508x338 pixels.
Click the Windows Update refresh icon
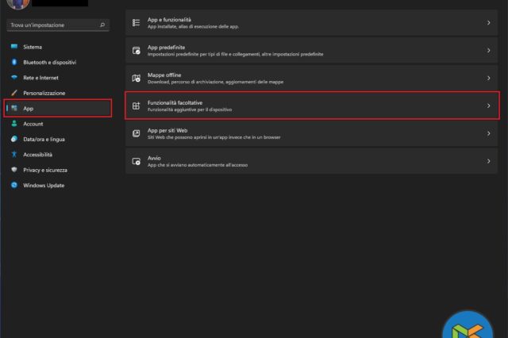(14, 185)
